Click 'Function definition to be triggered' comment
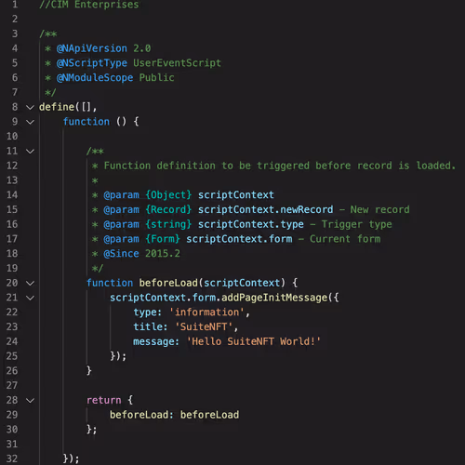Image resolution: width=465 pixels, height=465 pixels. (x=206, y=166)
